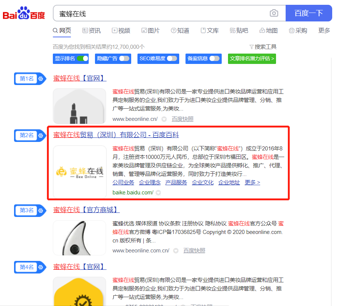This screenshot has width=337, height=306.
Task: Open the 文库 tab
Action: 210,31
